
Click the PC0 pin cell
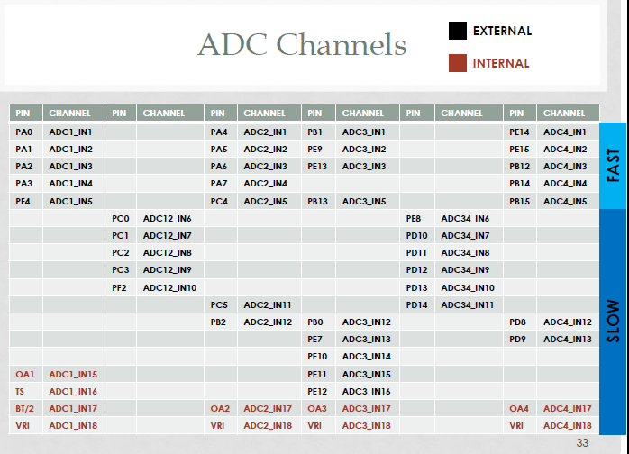(x=121, y=219)
